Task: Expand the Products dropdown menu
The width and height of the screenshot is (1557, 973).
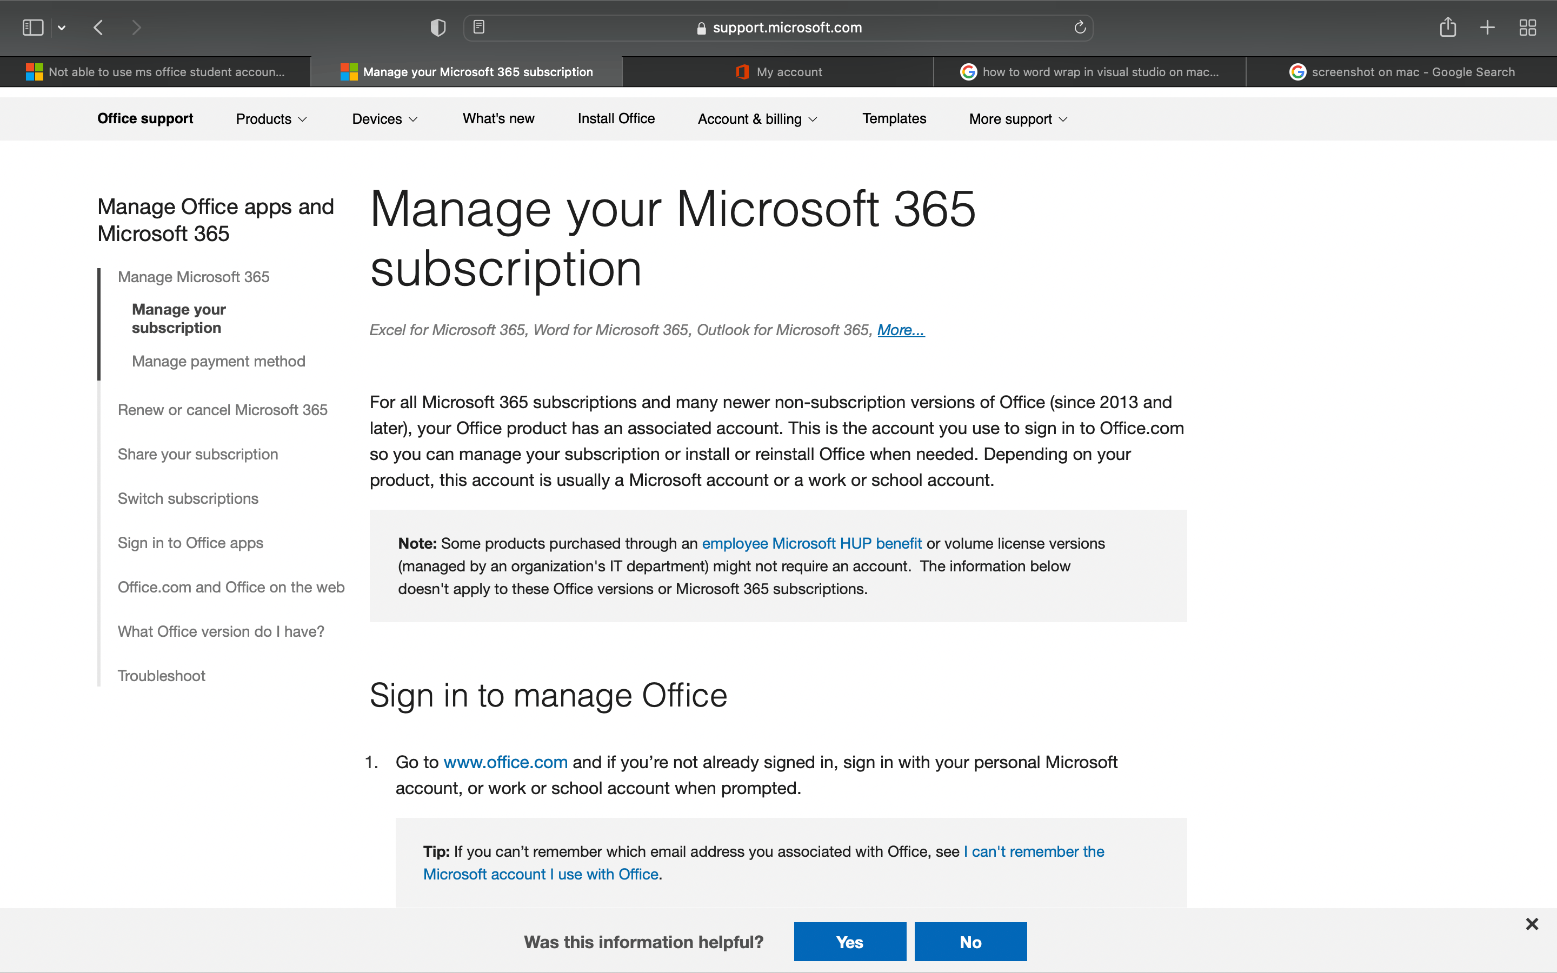Action: click(271, 119)
